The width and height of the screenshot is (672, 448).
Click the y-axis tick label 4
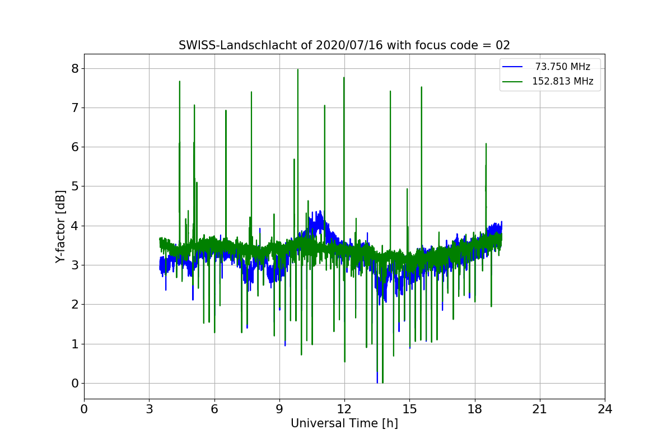(x=74, y=226)
